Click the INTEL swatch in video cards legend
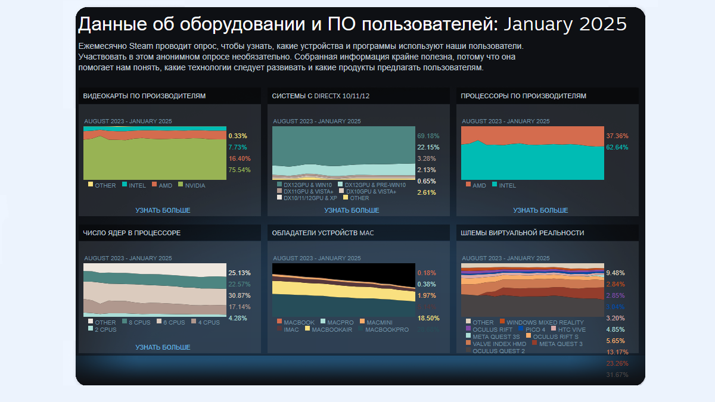 pyautogui.click(x=125, y=185)
